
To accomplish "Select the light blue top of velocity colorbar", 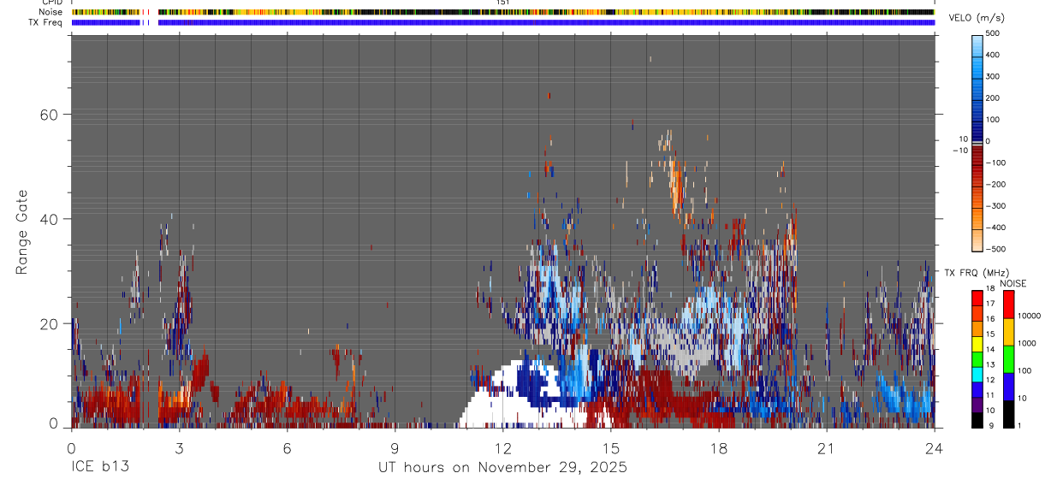I will [977, 44].
